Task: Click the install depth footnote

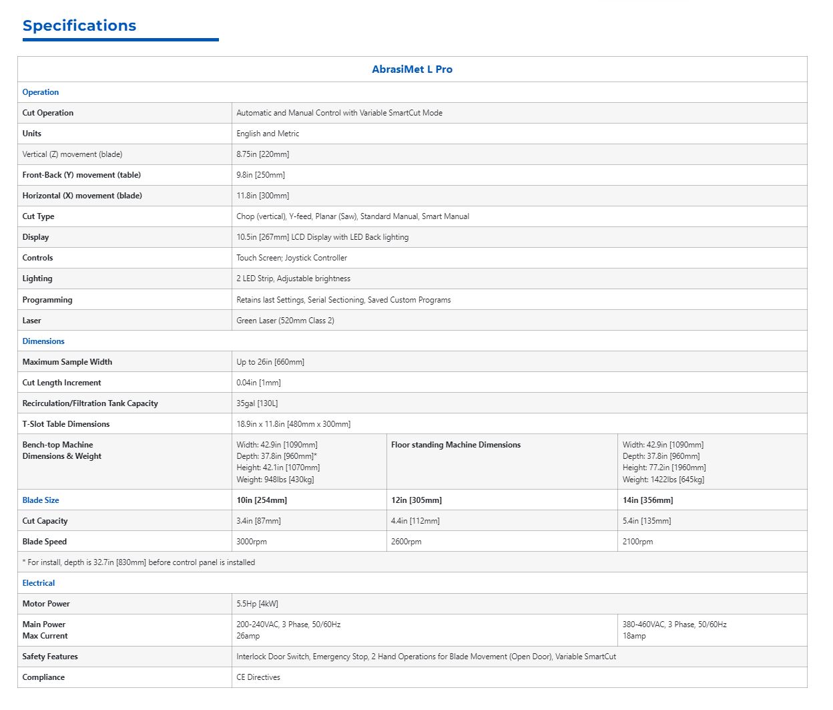Action: coord(139,562)
